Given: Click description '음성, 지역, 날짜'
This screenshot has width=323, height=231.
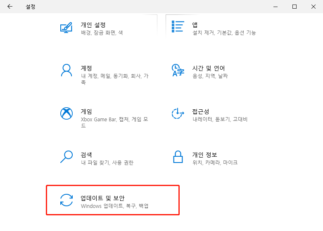Looking at the screenshot, I should click(x=210, y=76).
